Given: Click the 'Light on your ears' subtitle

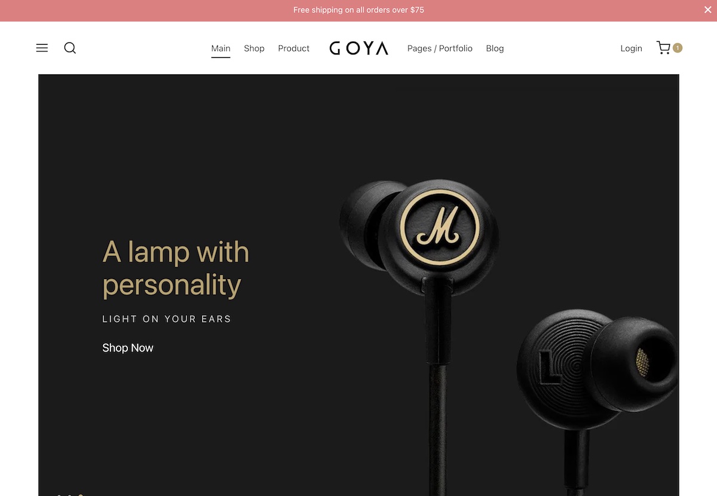Looking at the screenshot, I should coord(167,319).
